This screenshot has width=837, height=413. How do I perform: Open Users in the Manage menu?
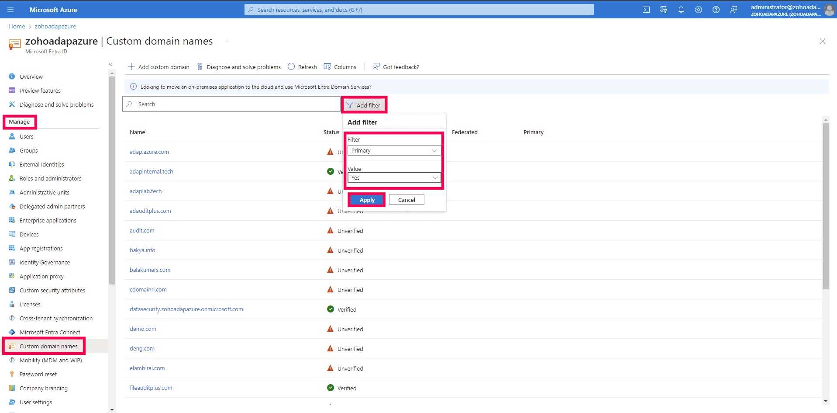point(26,137)
